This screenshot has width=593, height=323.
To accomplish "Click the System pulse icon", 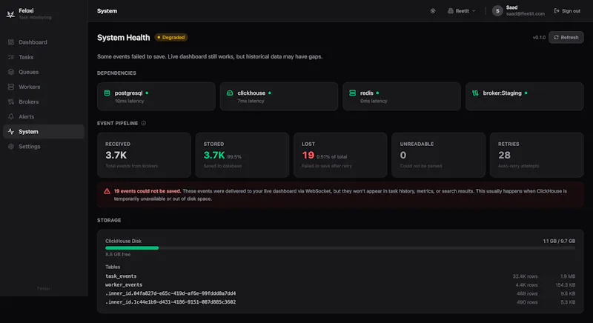I will point(11,131).
